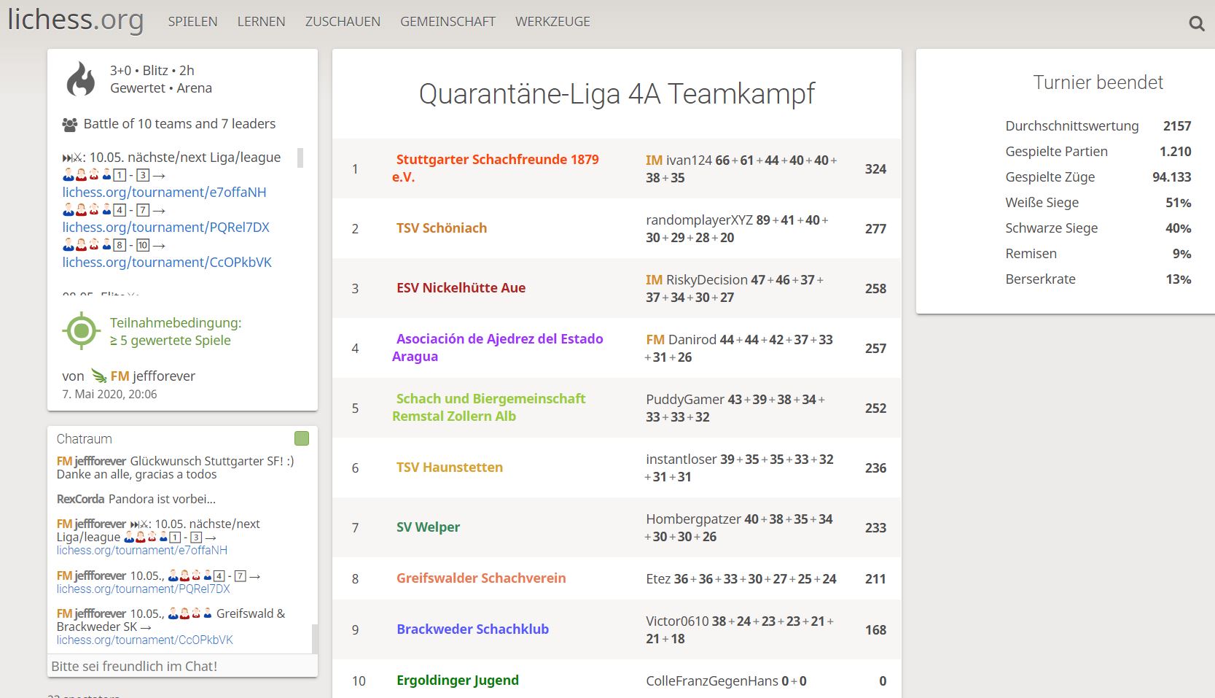This screenshot has height=698, width=1215.
Task: Open team SV Welper
Action: [x=428, y=527]
